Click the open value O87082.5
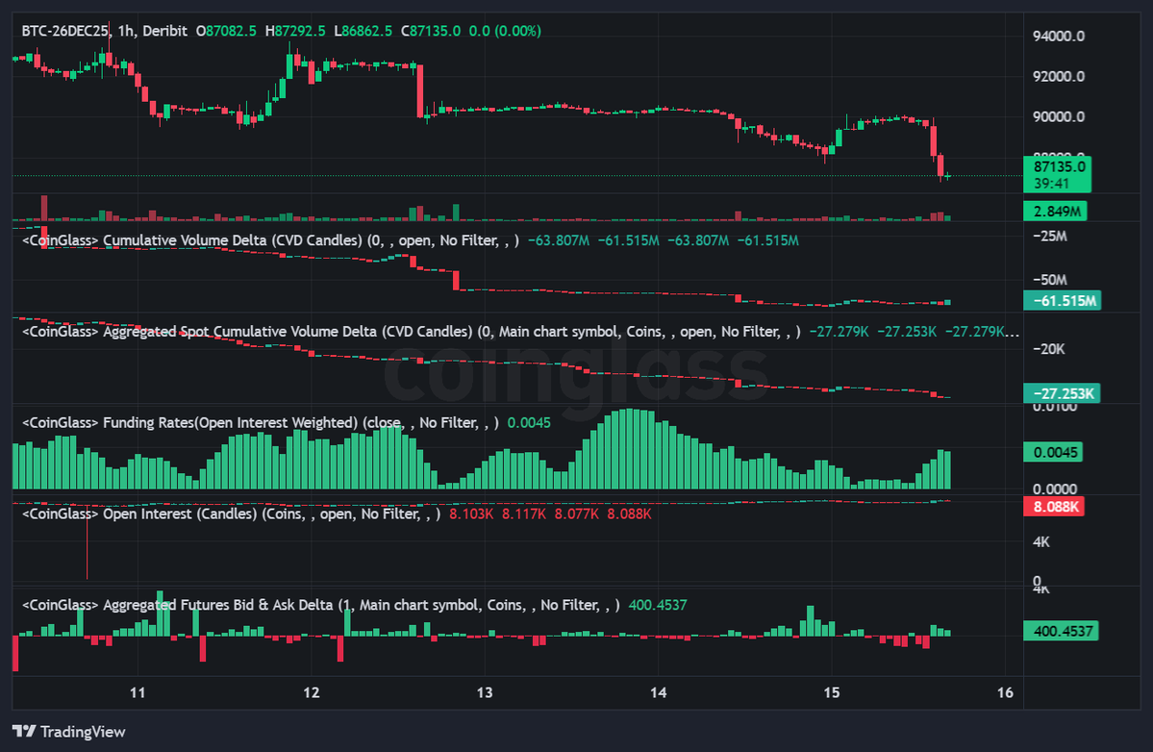 (x=226, y=31)
